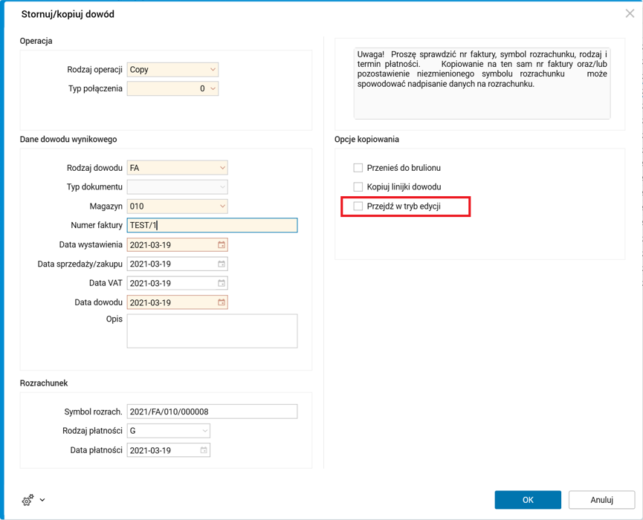
Task: Focus the Opis text area
Action: click(x=212, y=331)
